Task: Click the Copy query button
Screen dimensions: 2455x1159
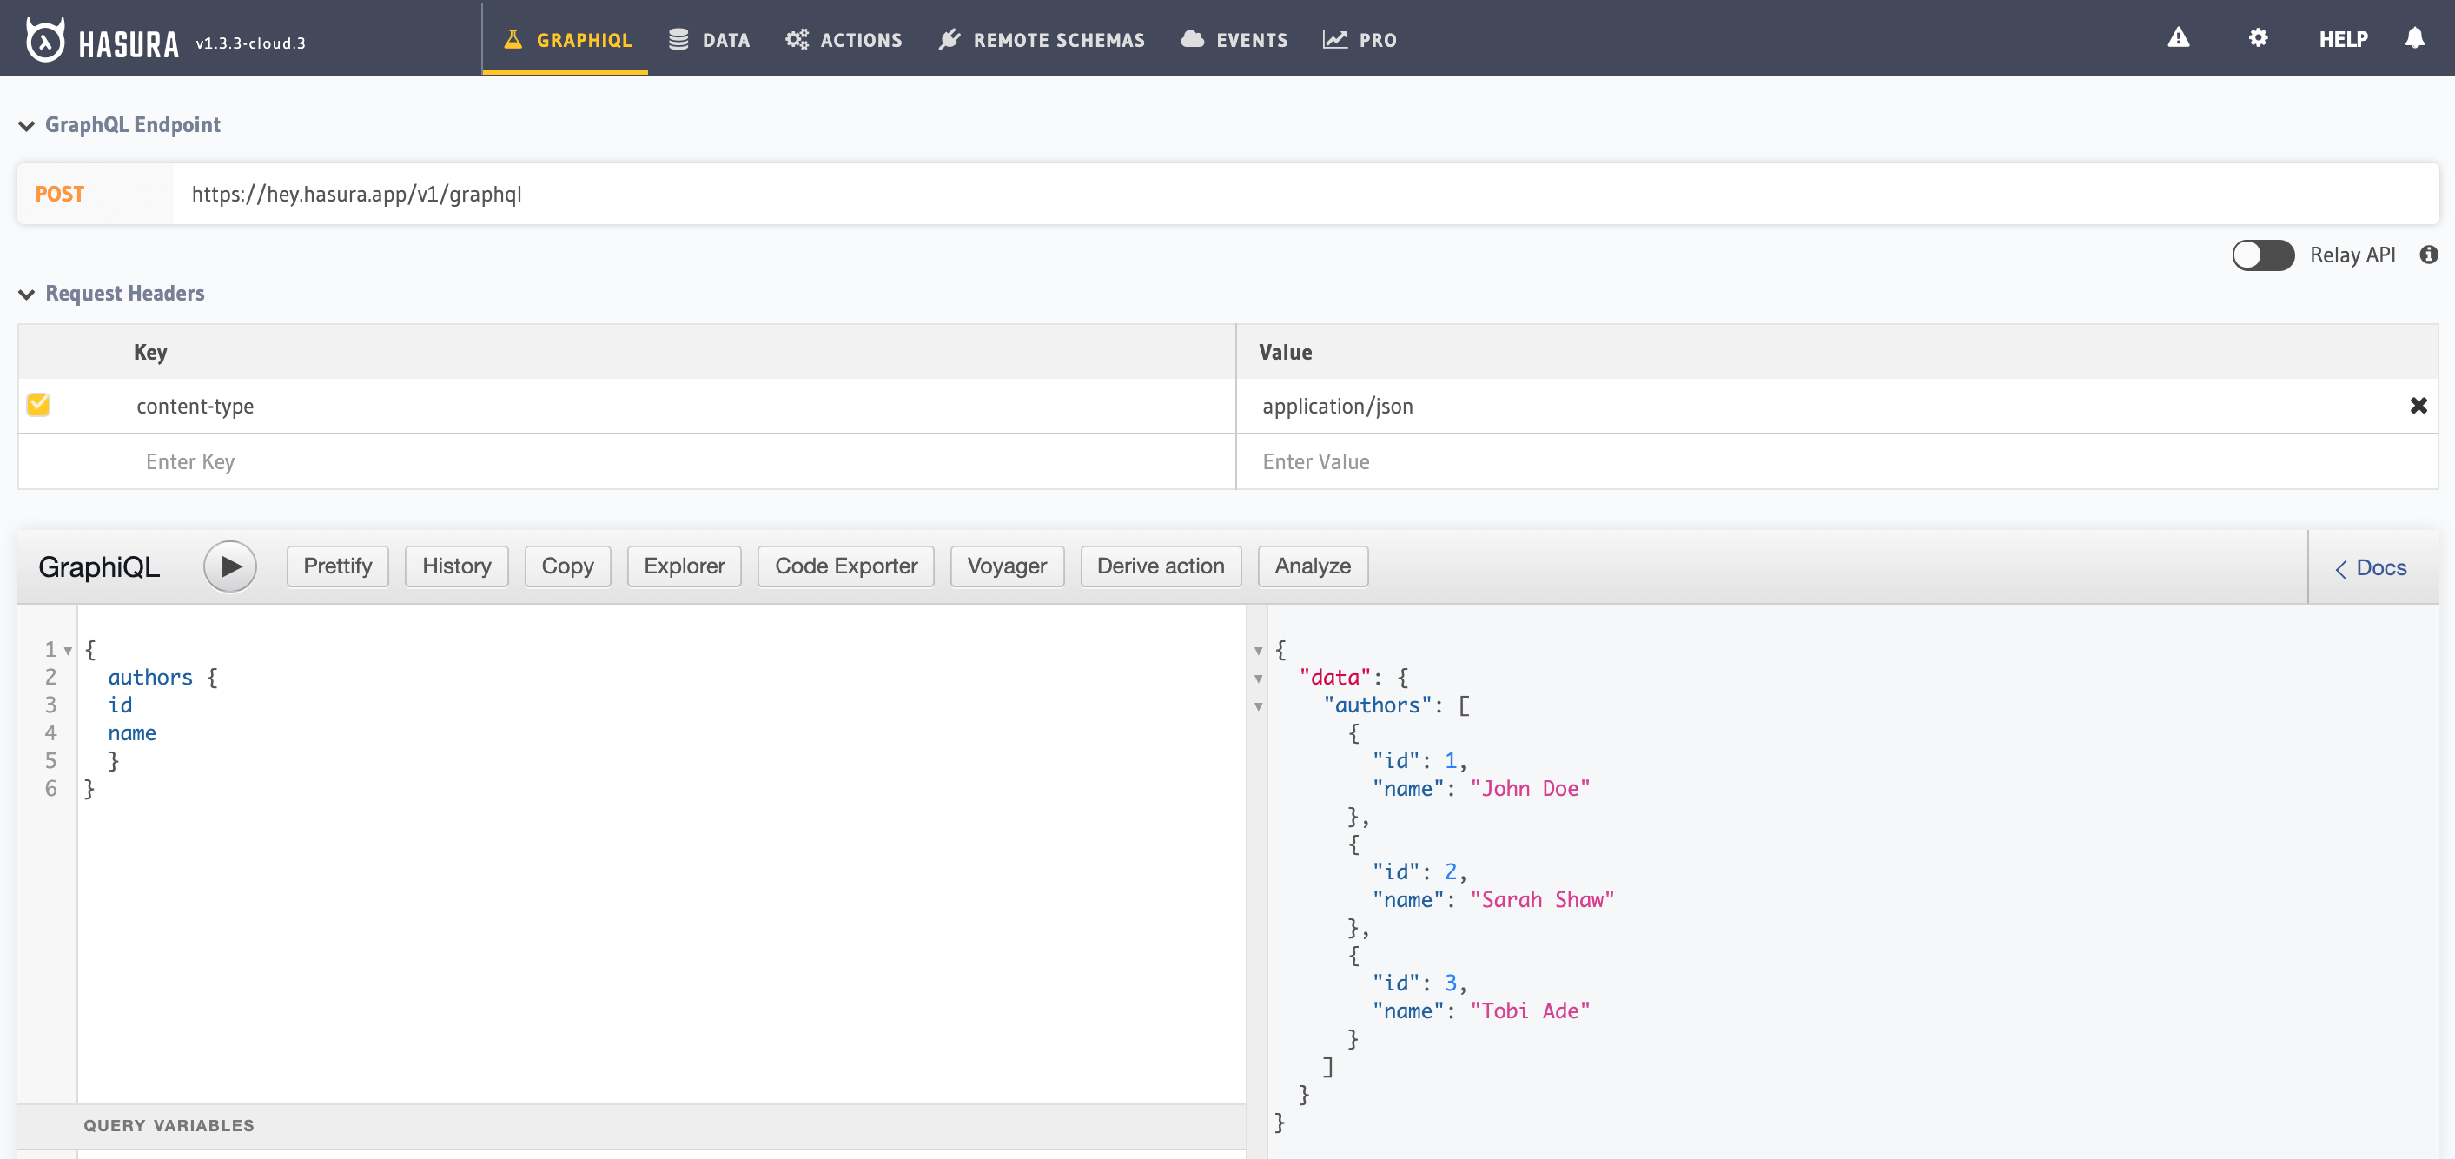Action: (568, 566)
